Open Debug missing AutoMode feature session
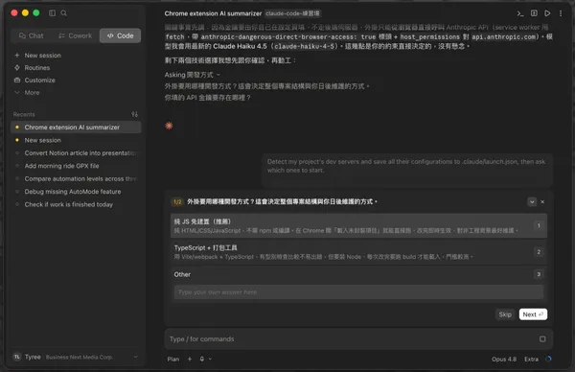 point(76,192)
